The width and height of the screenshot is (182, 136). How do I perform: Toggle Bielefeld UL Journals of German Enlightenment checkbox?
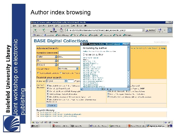(48, 97)
